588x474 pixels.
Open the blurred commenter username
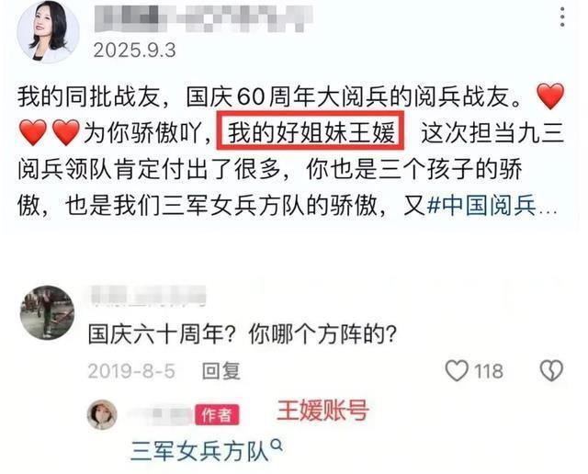(x=149, y=295)
